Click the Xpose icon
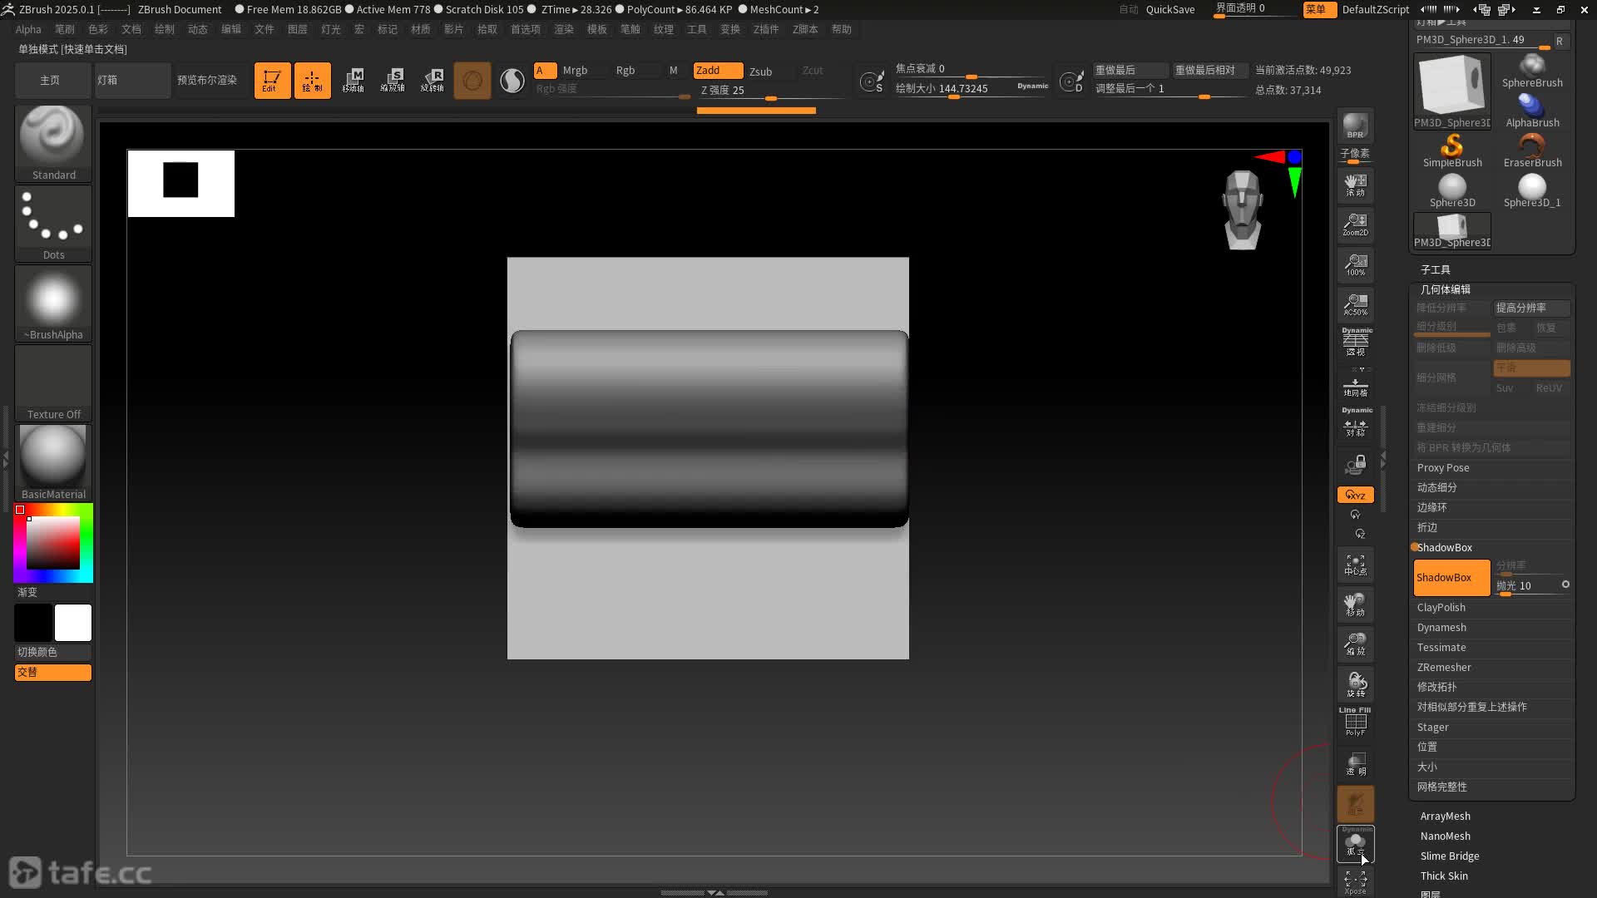The height and width of the screenshot is (898, 1597). pyautogui.click(x=1355, y=882)
